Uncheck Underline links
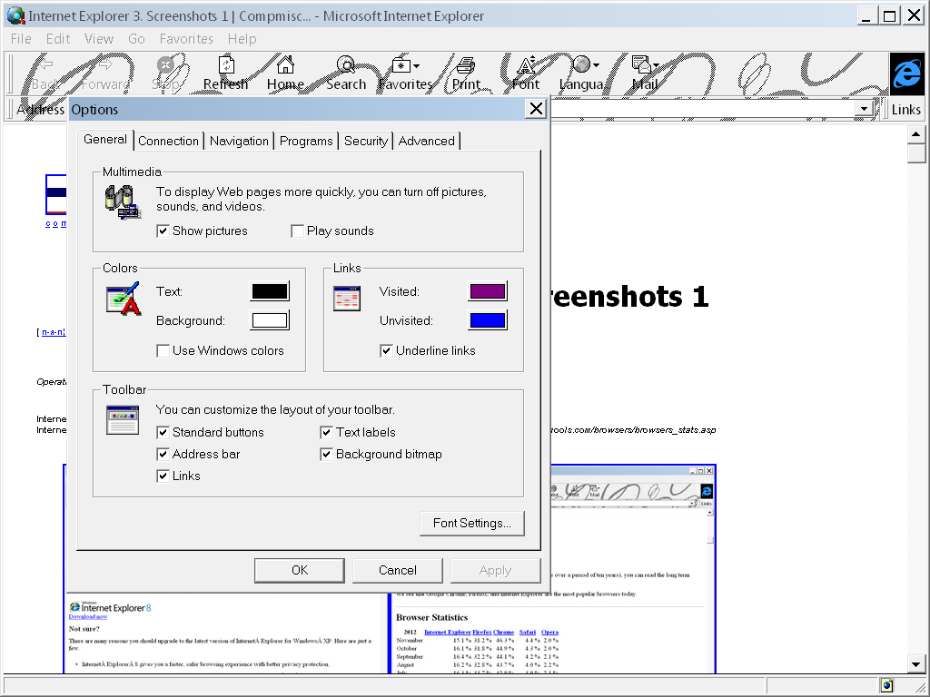930x697 pixels. click(386, 350)
